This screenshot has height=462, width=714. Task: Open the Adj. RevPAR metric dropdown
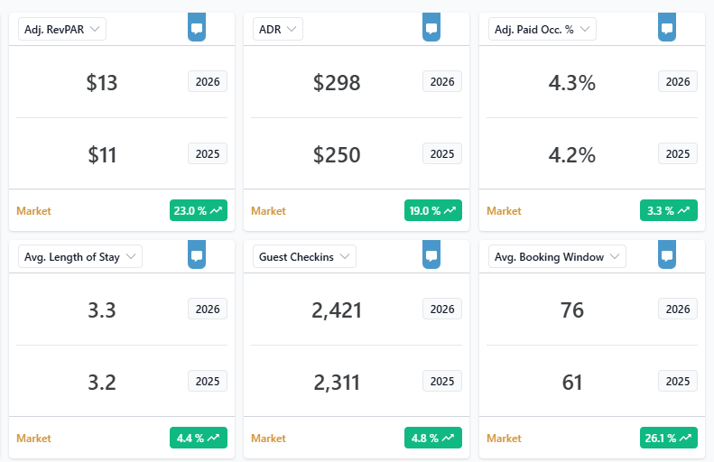62,29
